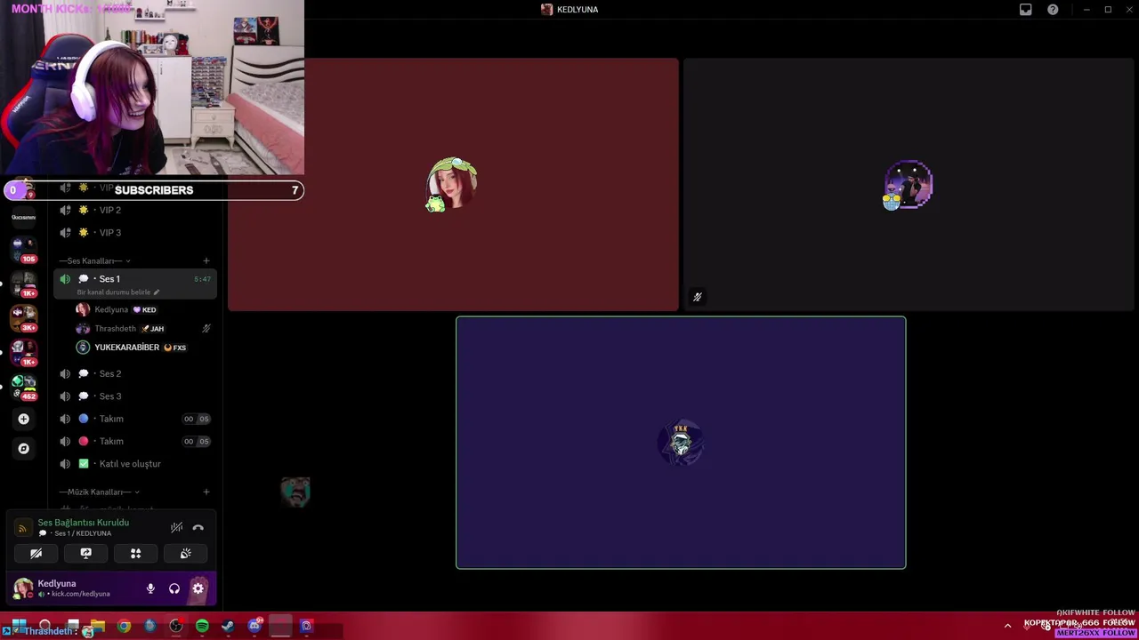Open Steam from the taskbar
Viewport: 1139px width, 640px height.
point(228,627)
